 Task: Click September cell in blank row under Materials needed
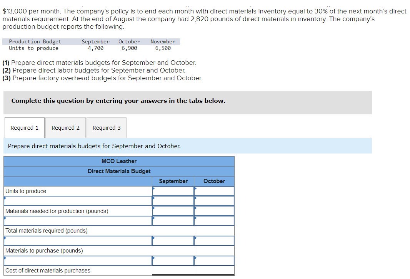pyautogui.click(x=173, y=221)
